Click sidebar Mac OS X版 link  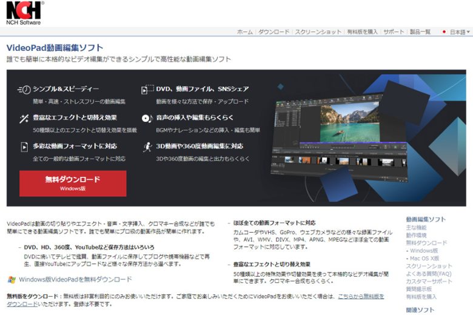coord(424,259)
